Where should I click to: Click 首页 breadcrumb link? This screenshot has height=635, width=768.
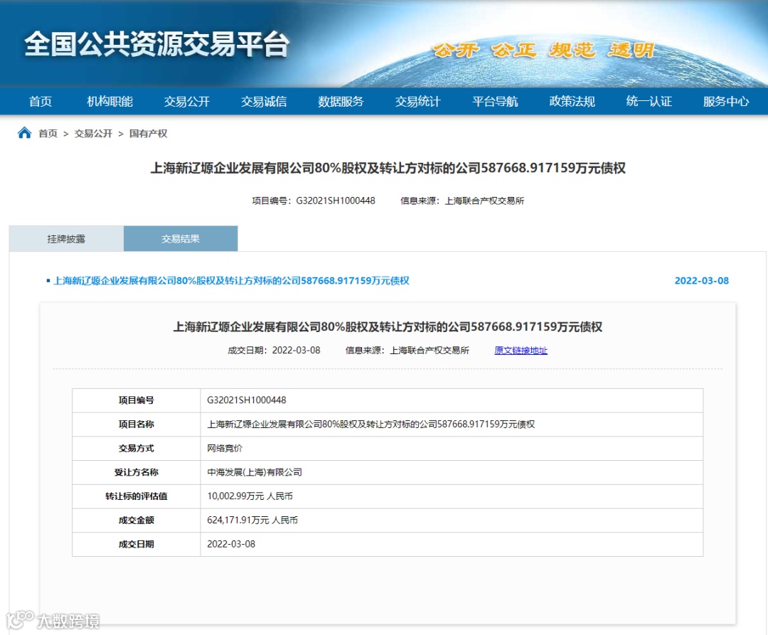point(48,134)
